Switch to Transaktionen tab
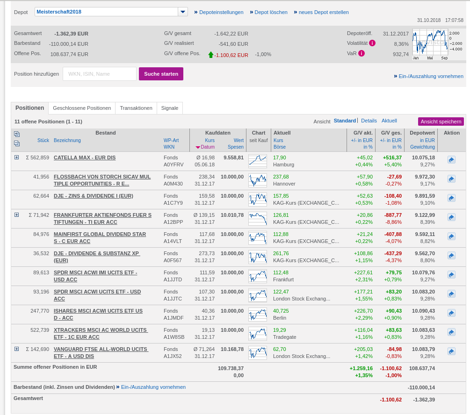 pos(136,108)
